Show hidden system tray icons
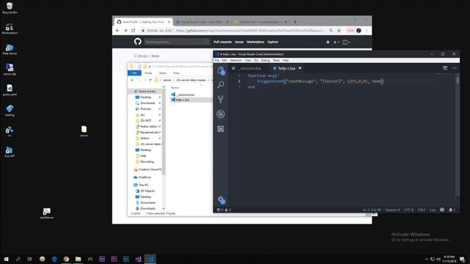 427,259
